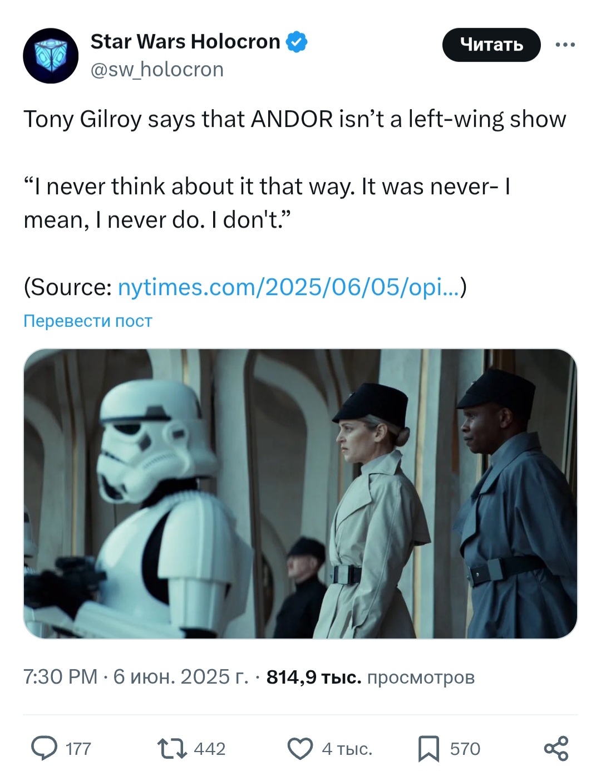Bookmark the post with the bookmark icon

tap(428, 749)
